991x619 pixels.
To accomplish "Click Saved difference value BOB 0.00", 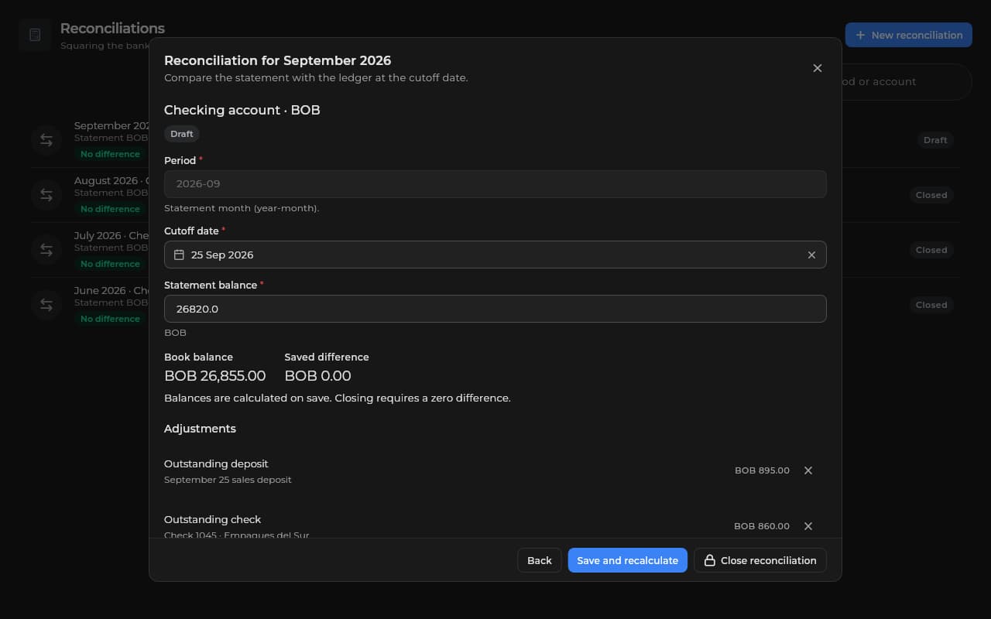I will (x=318, y=376).
